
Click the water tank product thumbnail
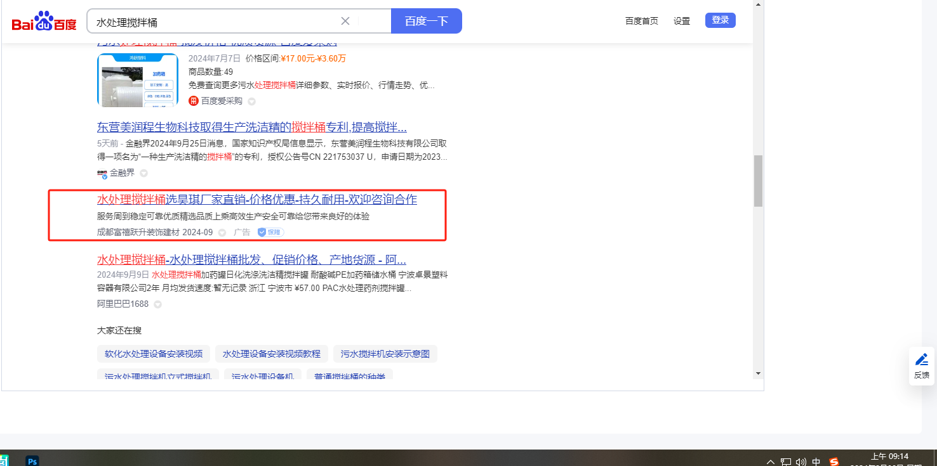(138, 80)
